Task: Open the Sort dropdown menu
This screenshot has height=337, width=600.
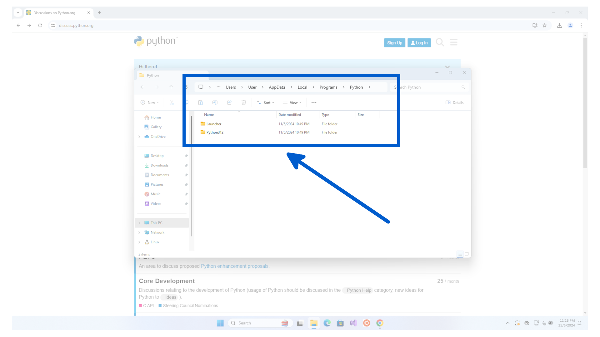Action: point(265,103)
